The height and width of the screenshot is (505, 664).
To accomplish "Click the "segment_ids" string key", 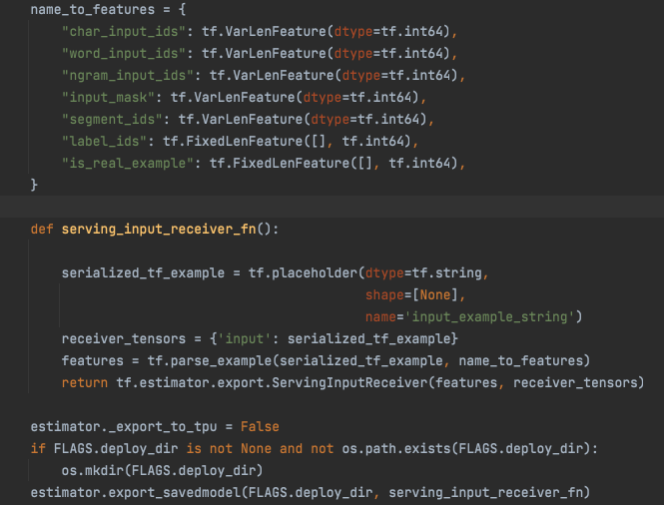I will tap(112, 120).
